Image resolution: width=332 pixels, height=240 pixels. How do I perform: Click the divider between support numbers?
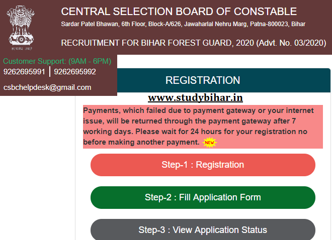click(50, 72)
